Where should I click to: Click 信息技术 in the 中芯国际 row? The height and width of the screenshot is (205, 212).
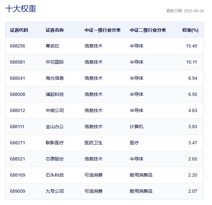coord(93,62)
